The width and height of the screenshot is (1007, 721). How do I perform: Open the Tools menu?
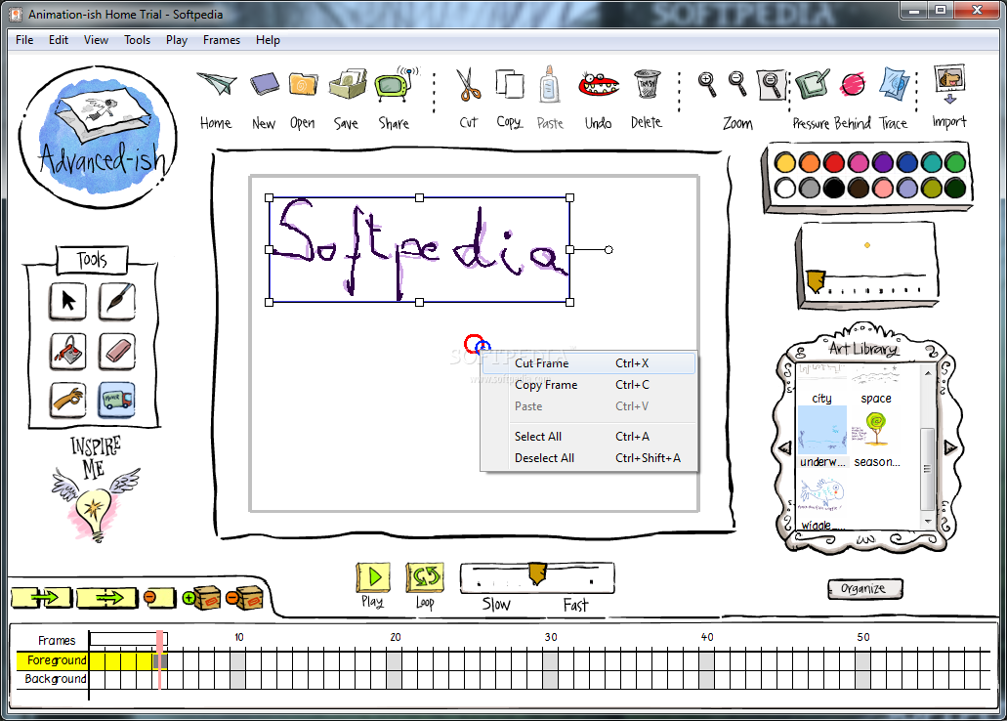(138, 40)
